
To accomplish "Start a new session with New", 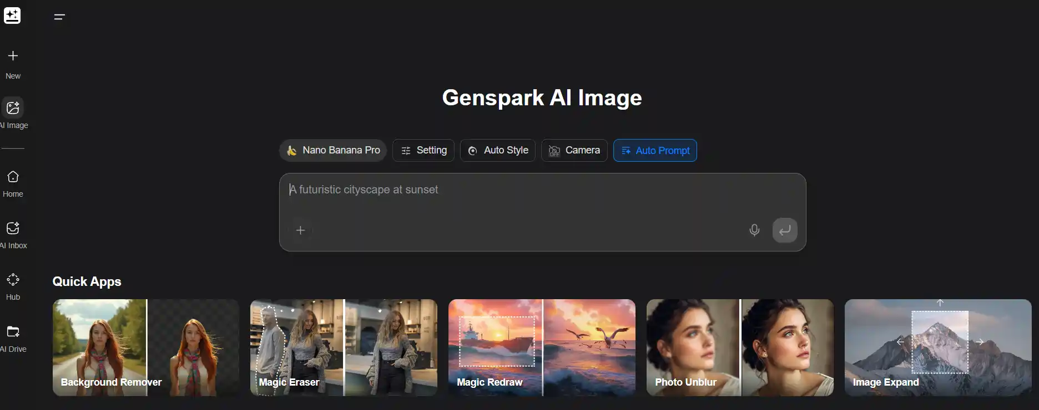I will point(13,64).
